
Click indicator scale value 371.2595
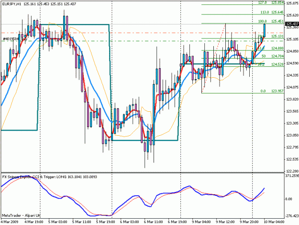[x=292, y=176]
